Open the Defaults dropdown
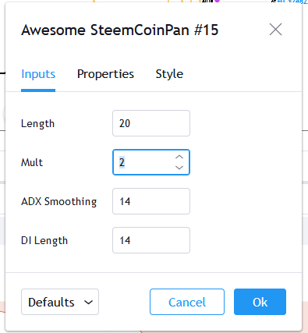The height and width of the screenshot is (333, 308). tap(60, 302)
